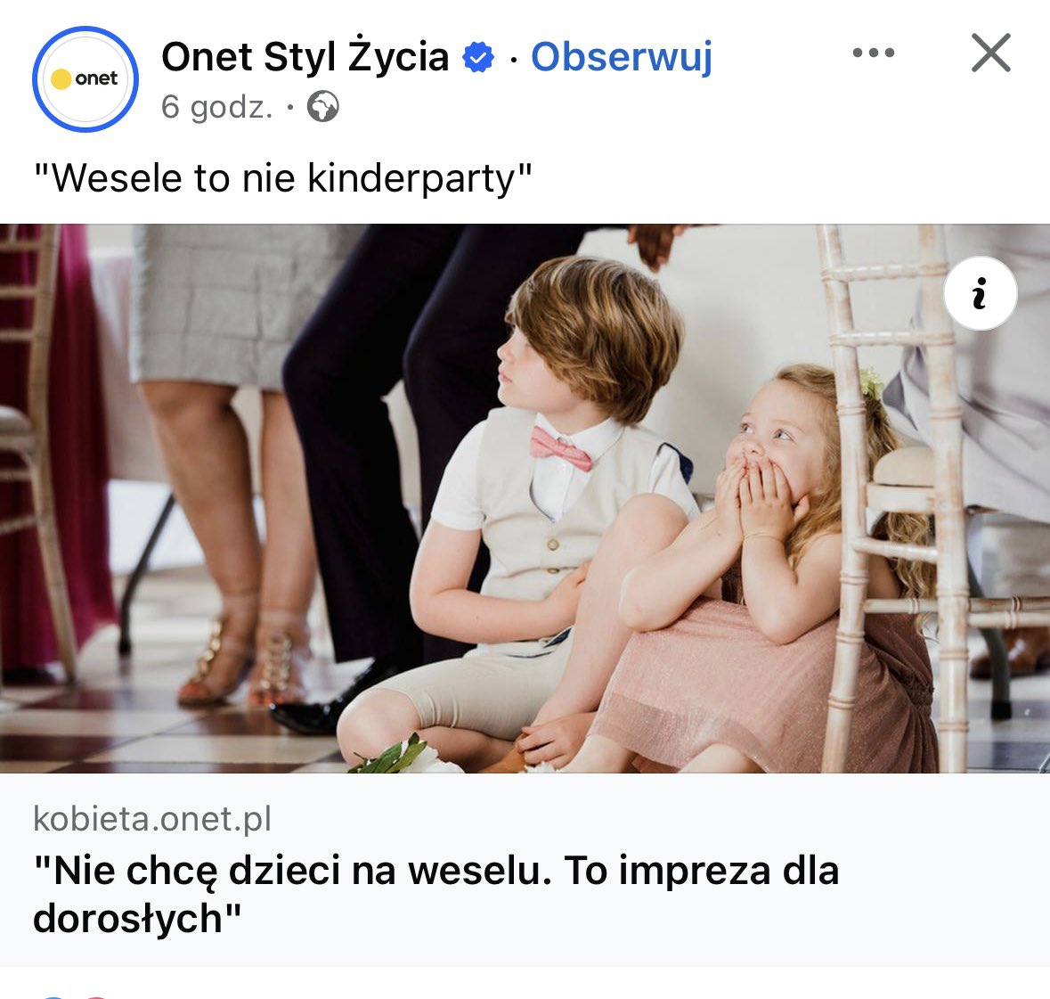Open the three-dot post options menu

(x=873, y=53)
